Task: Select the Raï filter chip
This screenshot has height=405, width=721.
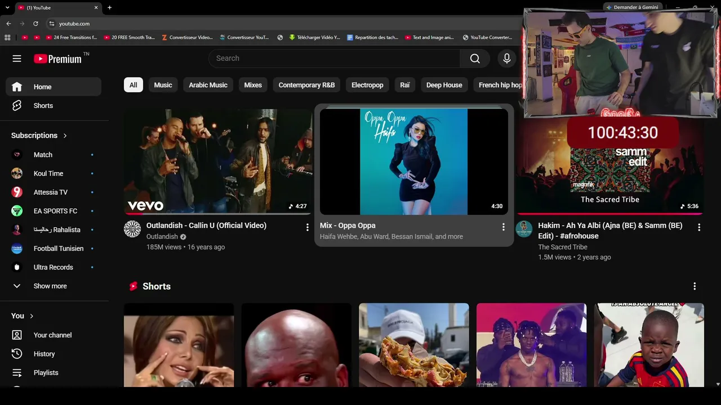Action: tap(405, 85)
